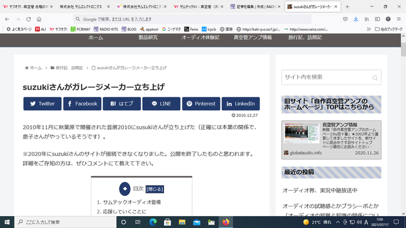406x228 pixels.
Task: Open the ホーム navigation menu item
Action: point(95,38)
